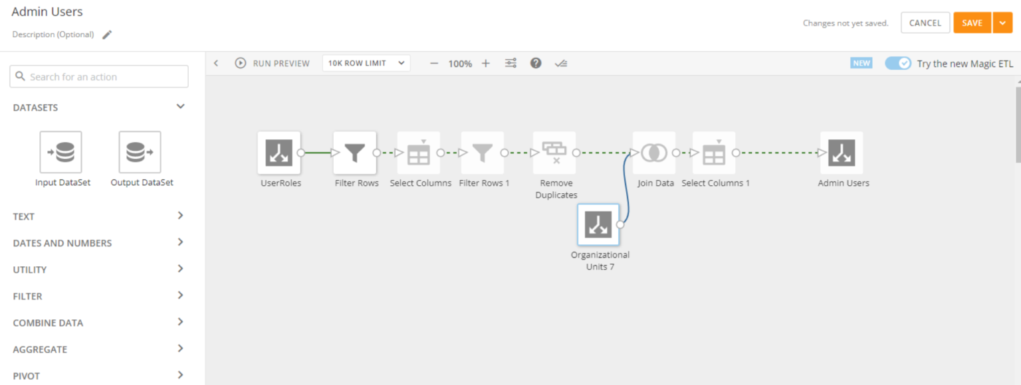Viewport: 1021px width, 385px height.
Task: Select the Join Data tile
Action: click(x=654, y=152)
